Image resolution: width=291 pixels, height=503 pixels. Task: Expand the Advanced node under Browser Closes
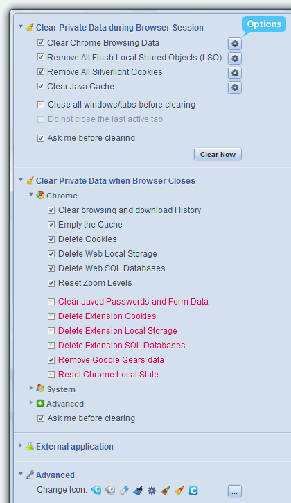pos(31,402)
